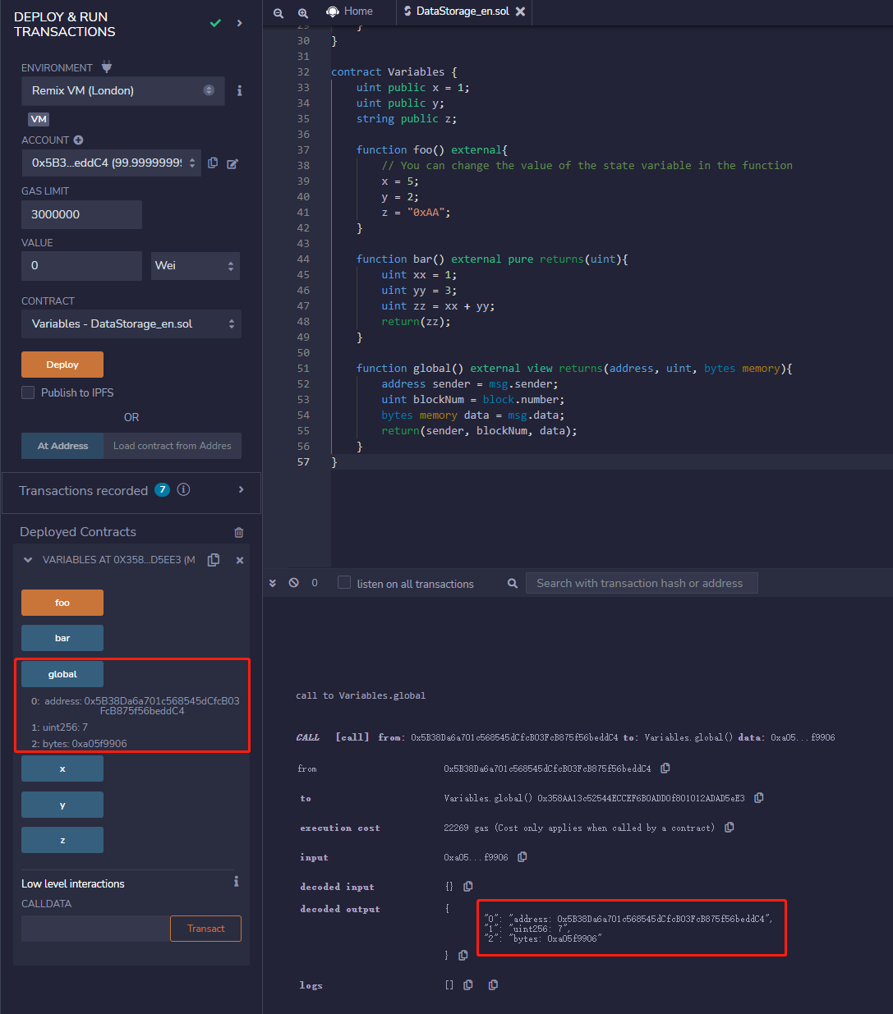Screen dimensions: 893x1014
Task: Check the Publish to IPFS option
Action: tap(27, 392)
